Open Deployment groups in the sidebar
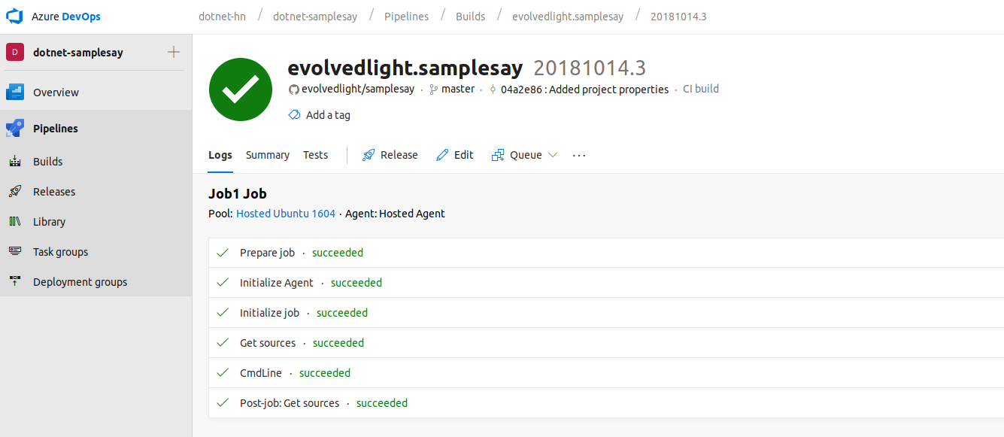 coord(80,282)
